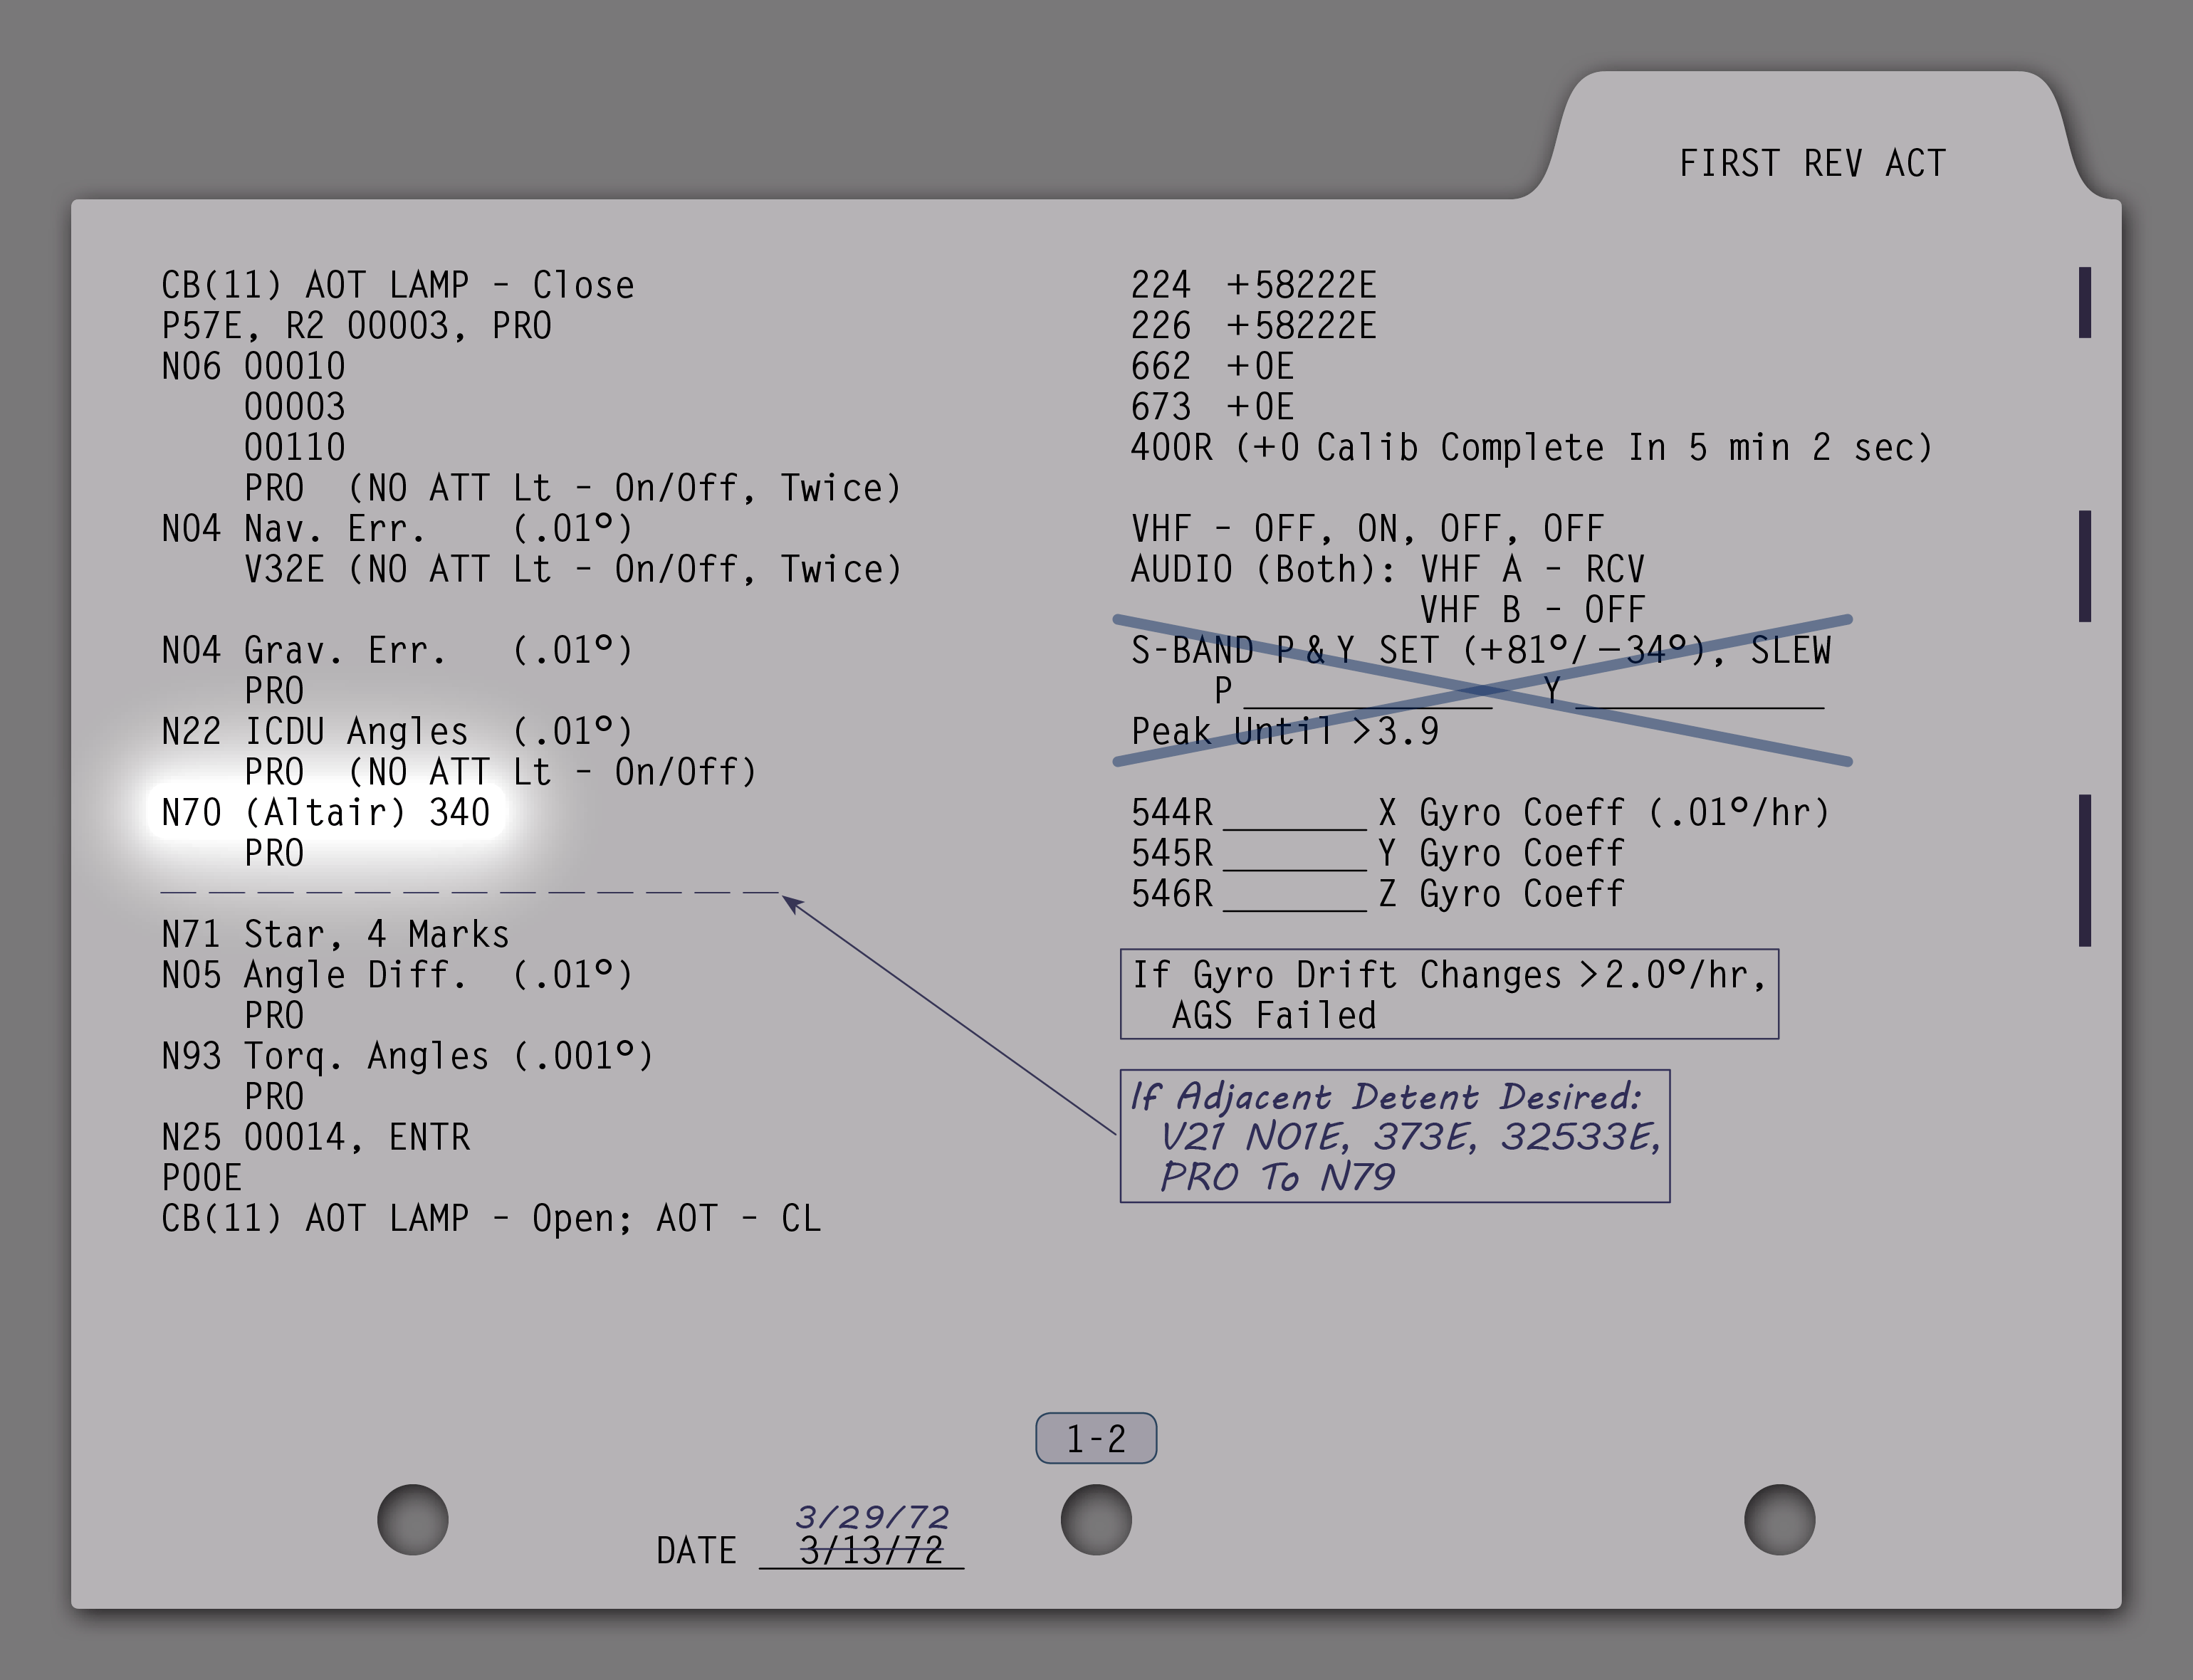The width and height of the screenshot is (2193, 1680).
Task: Click the crossed-out S-BAND P & Y line
Action: coord(1480,651)
